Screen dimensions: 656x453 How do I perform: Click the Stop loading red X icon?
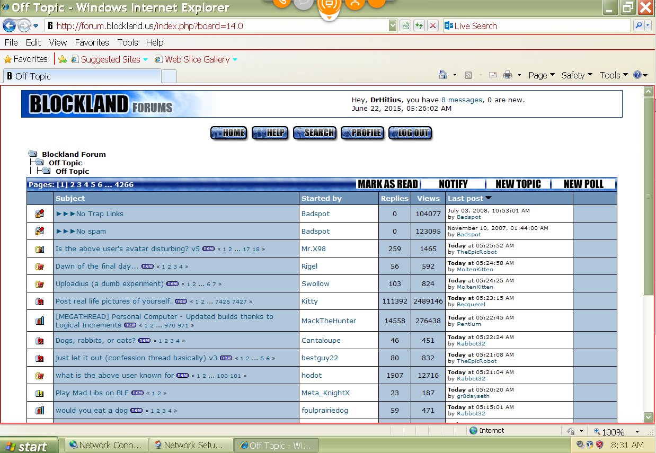[433, 25]
